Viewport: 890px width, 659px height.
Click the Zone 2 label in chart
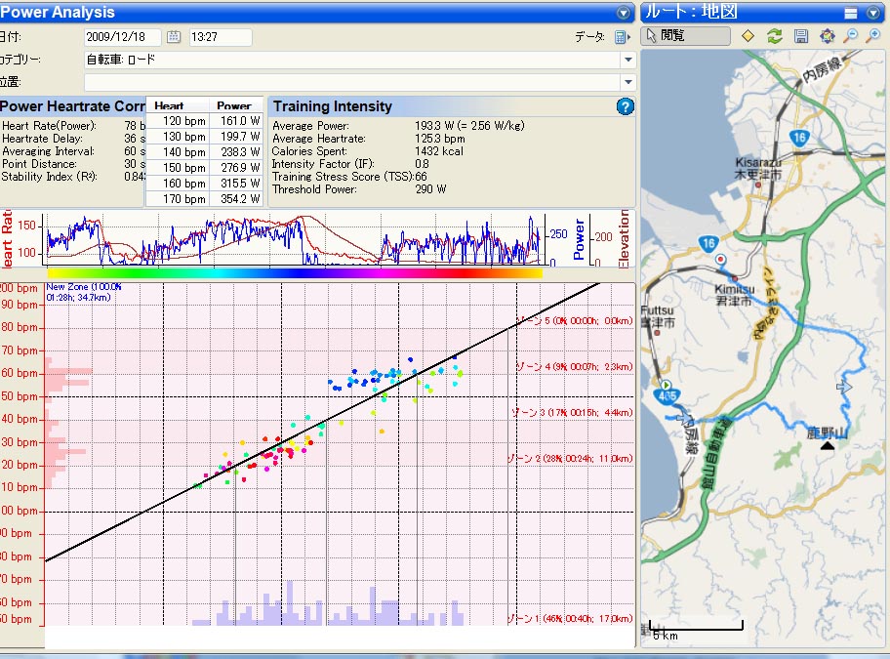570,459
